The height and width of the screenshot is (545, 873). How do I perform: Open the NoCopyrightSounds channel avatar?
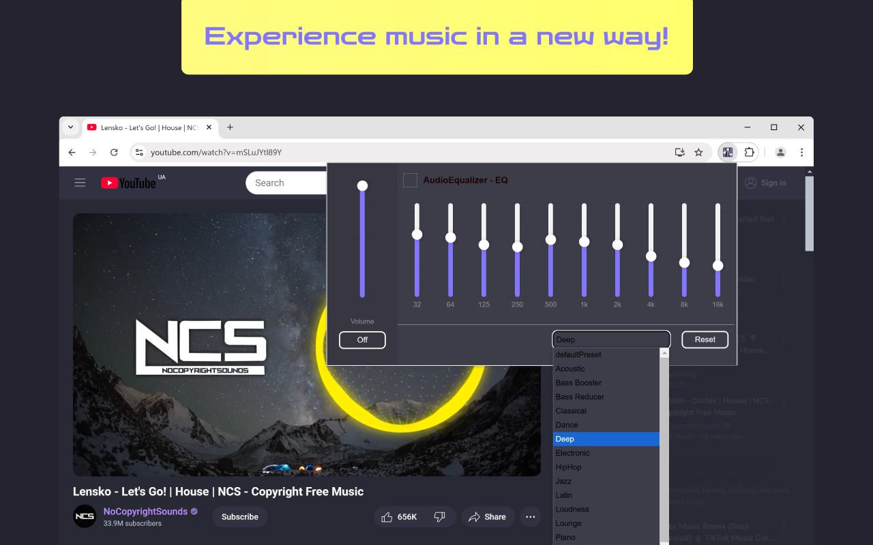pyautogui.click(x=85, y=516)
